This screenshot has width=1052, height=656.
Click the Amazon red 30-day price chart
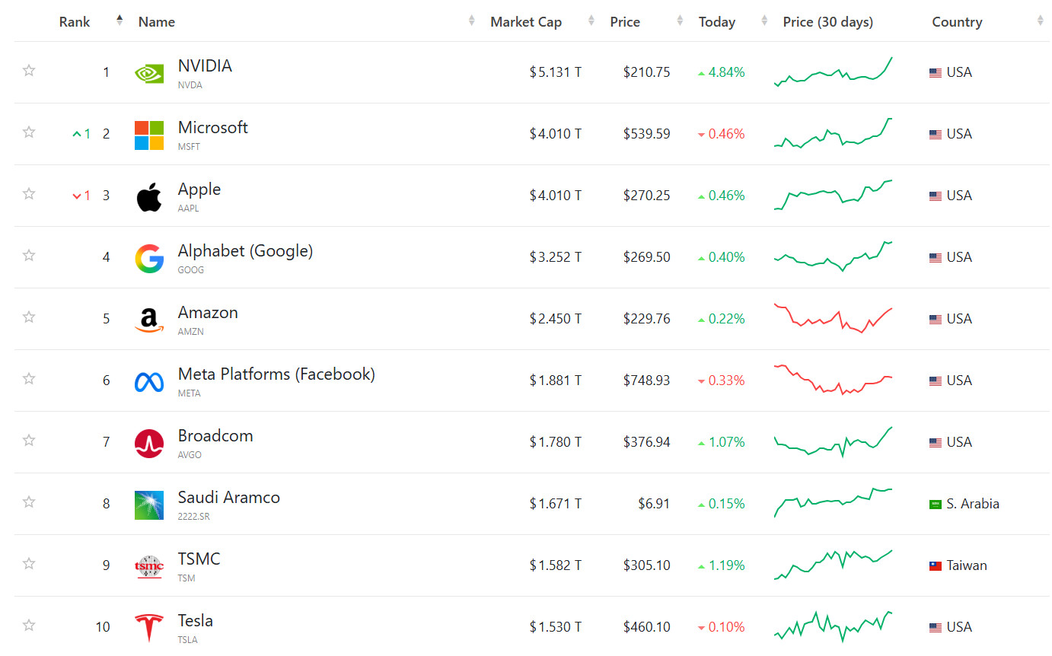[833, 318]
